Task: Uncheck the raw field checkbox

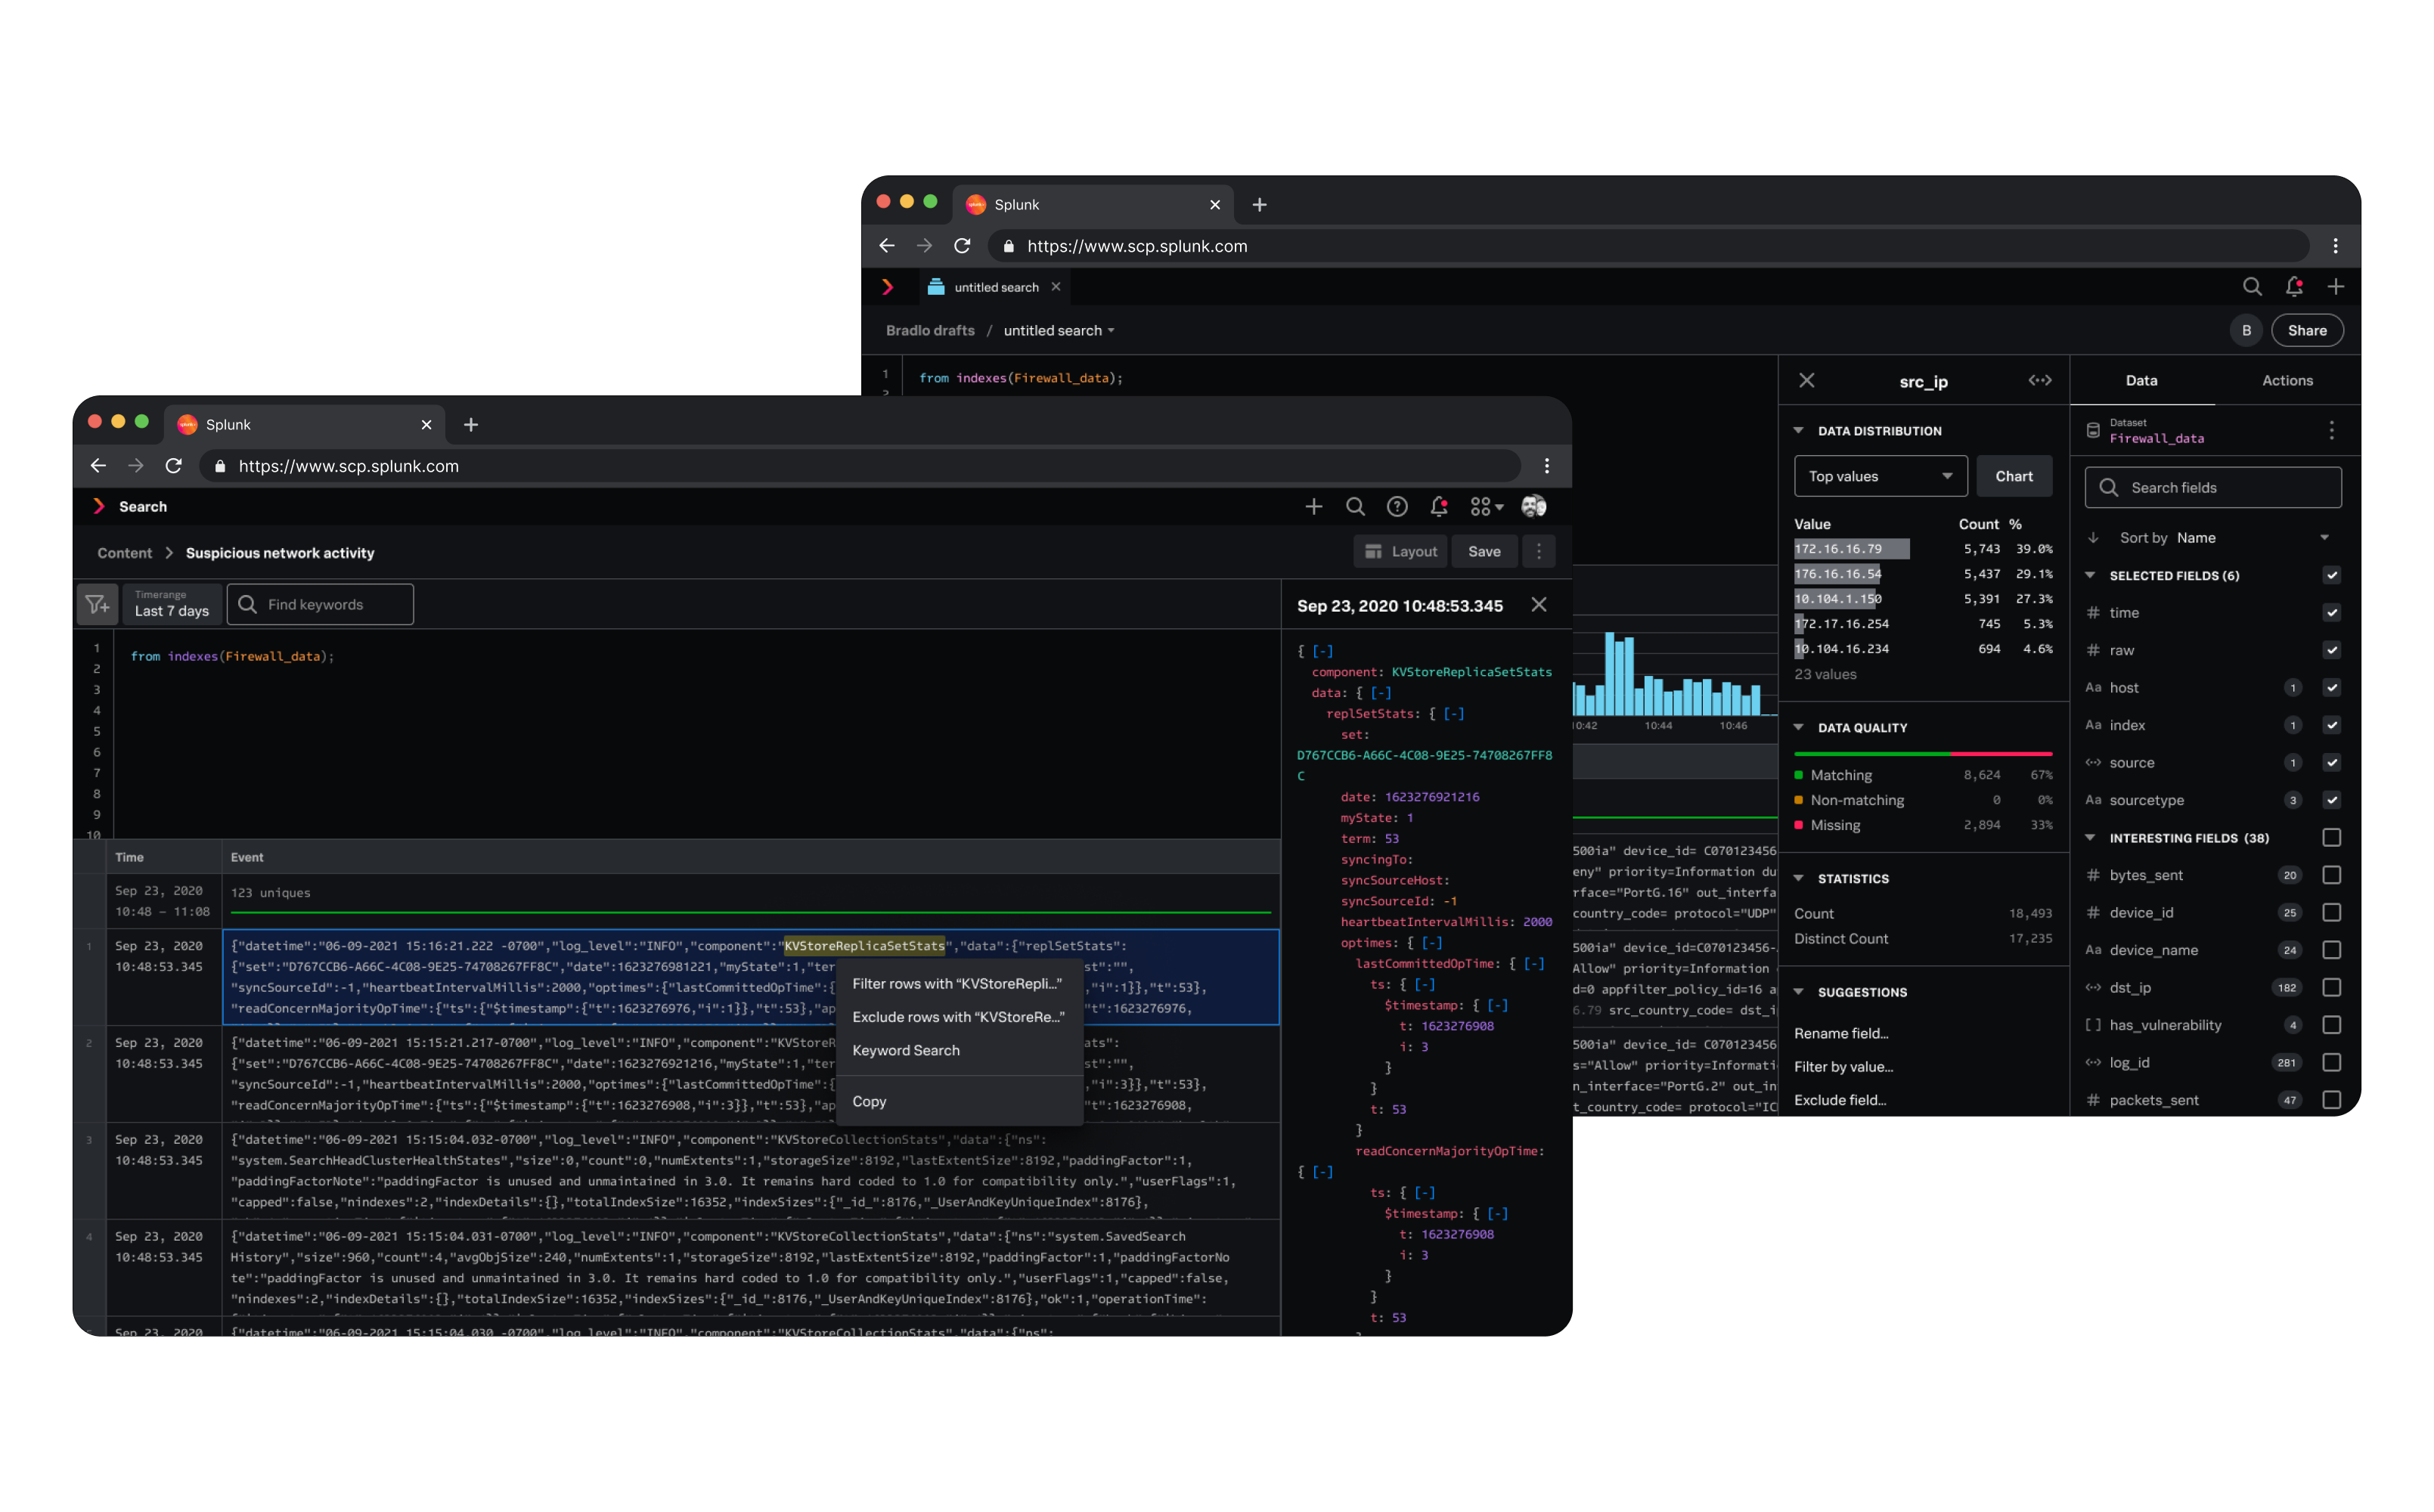Action: (2332, 651)
